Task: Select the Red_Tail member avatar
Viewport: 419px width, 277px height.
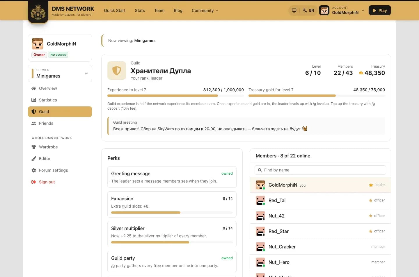Action: 260,200
